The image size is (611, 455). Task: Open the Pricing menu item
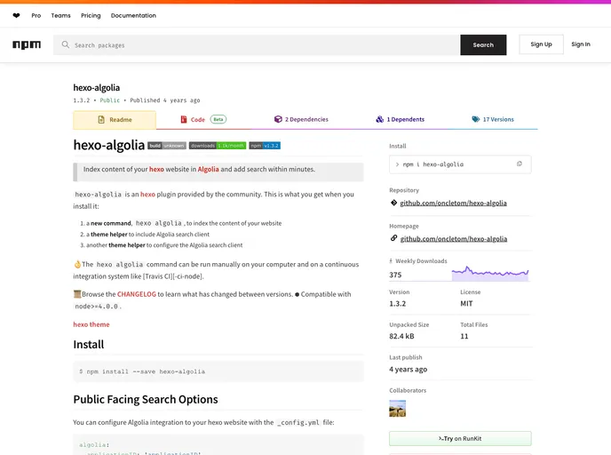pyautogui.click(x=91, y=16)
